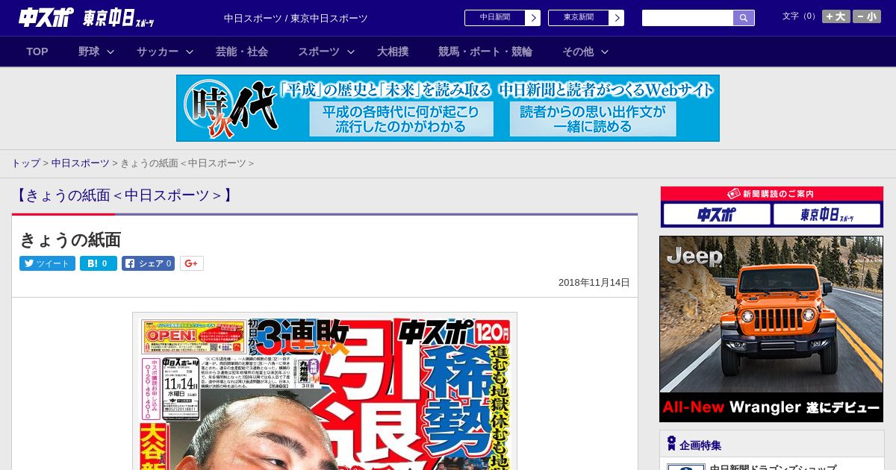Expand the その他 dropdown chevron
The image size is (896, 470).
coord(605,51)
